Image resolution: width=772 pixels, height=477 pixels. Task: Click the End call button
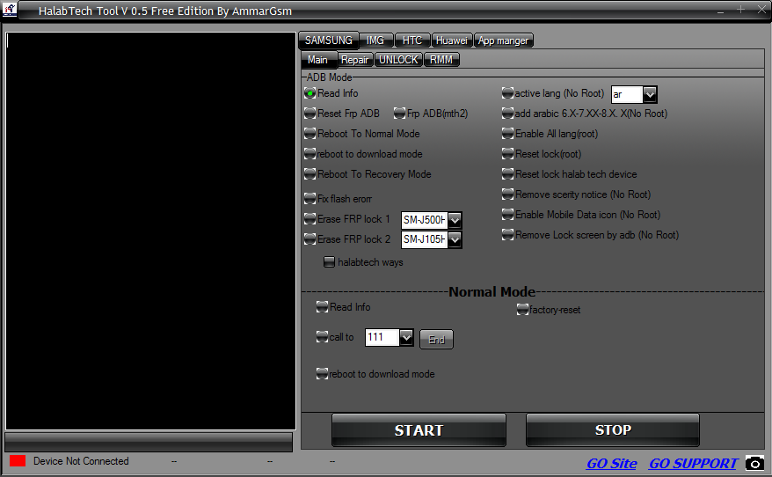click(436, 340)
